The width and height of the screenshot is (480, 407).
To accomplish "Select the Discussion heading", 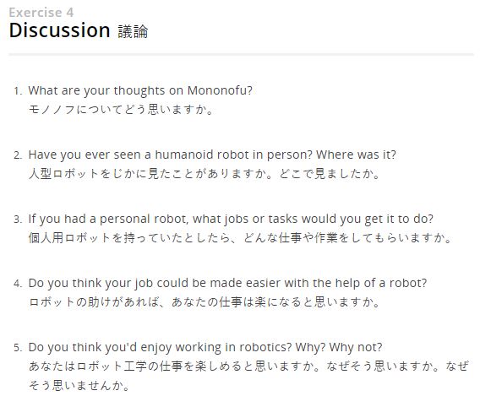I will point(60,30).
